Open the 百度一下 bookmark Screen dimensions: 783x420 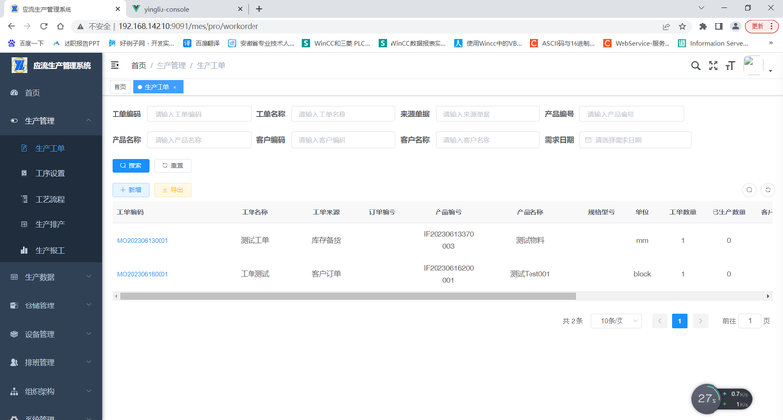click(x=26, y=43)
